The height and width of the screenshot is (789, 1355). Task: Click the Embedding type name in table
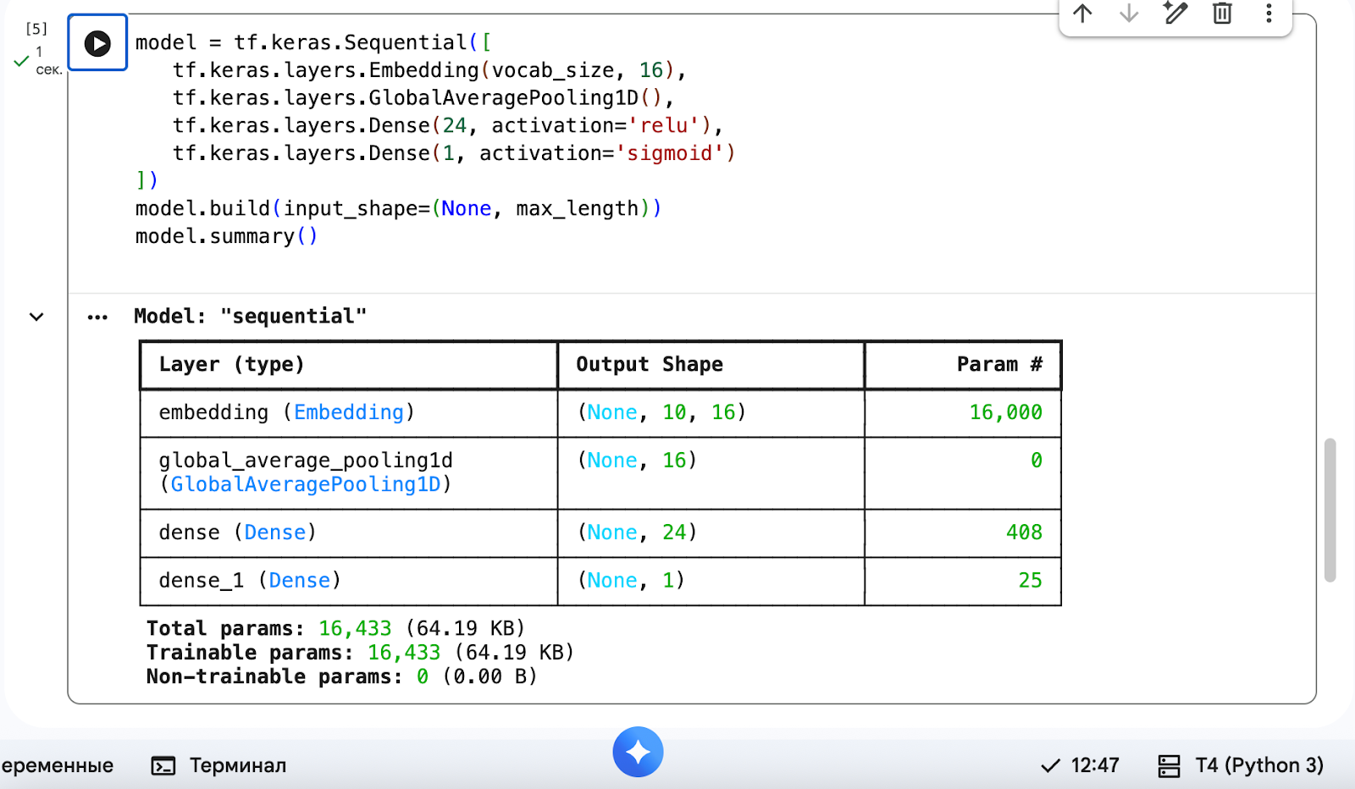click(x=348, y=412)
